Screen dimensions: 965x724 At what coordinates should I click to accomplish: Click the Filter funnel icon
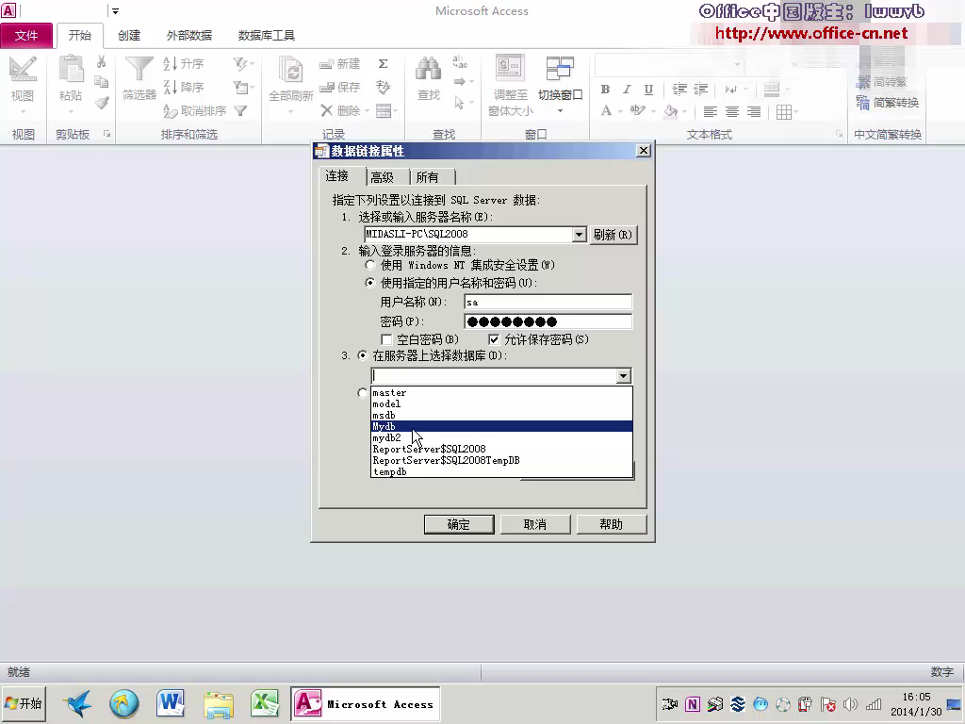139,69
